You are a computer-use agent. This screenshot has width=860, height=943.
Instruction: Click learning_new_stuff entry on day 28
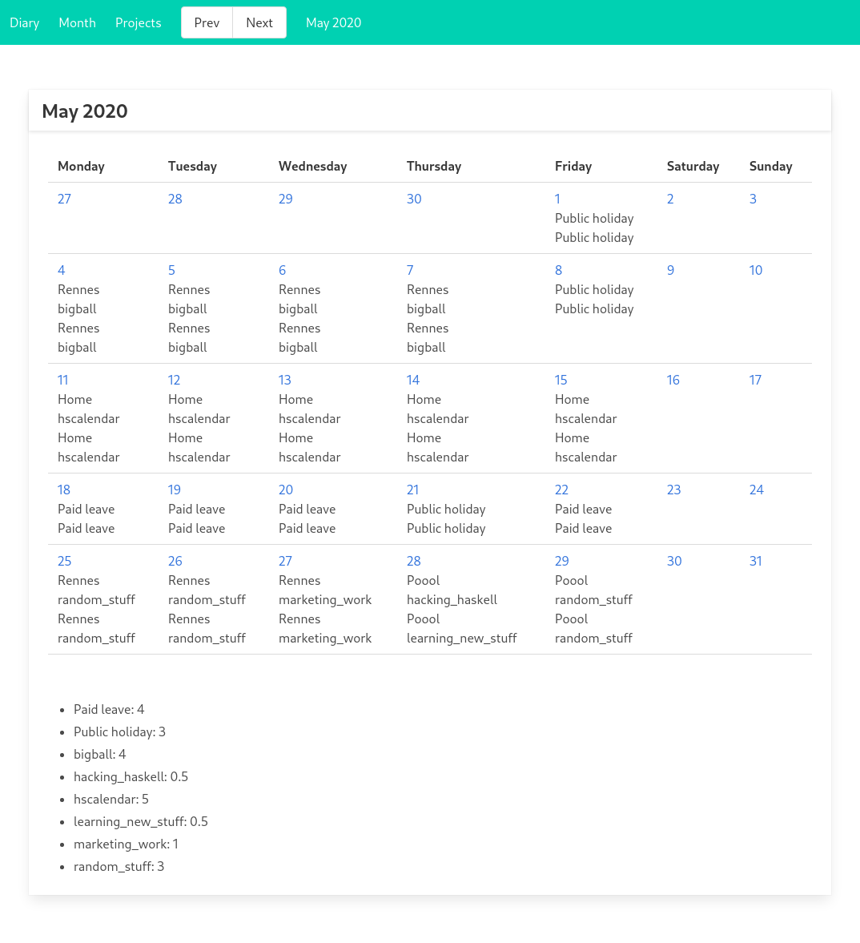coord(461,638)
